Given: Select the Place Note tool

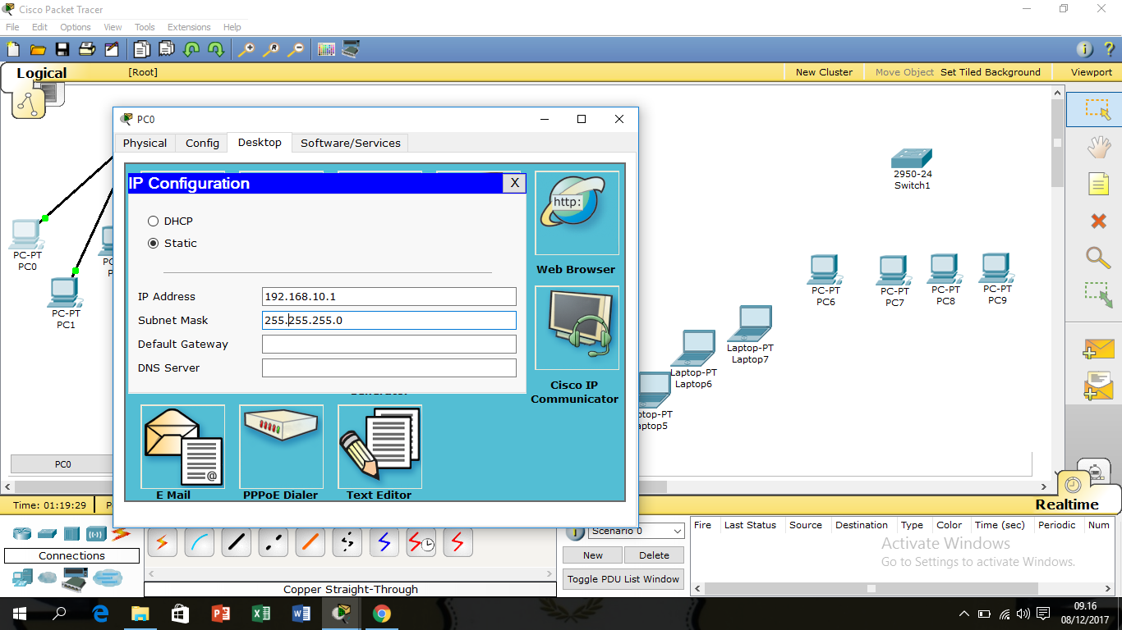Looking at the screenshot, I should click(x=1098, y=184).
